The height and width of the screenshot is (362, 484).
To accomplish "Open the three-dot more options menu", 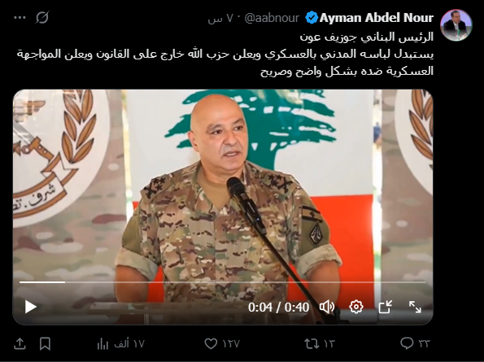I will (x=20, y=18).
